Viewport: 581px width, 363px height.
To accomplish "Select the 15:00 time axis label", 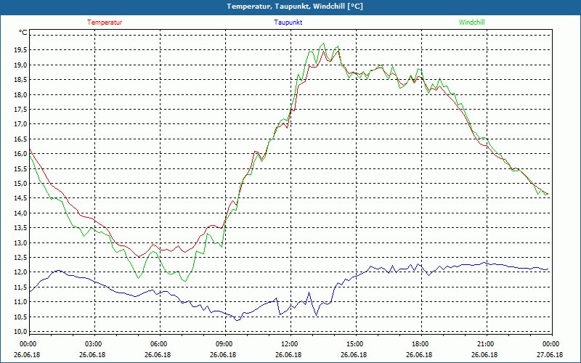I will point(354,344).
